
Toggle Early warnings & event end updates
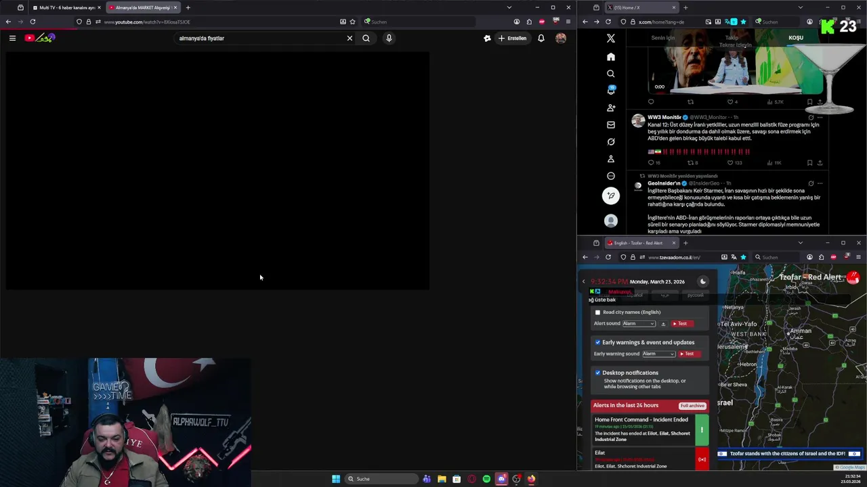pyautogui.click(x=597, y=342)
